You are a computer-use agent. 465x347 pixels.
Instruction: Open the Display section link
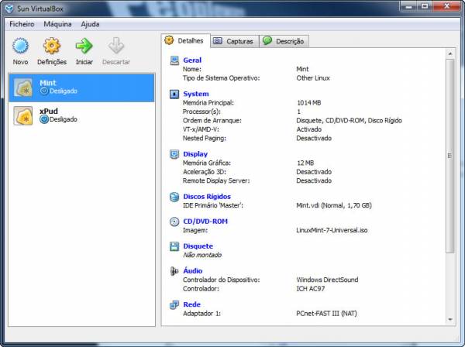click(195, 154)
